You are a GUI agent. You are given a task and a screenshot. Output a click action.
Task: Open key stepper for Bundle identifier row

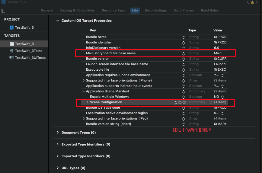pos(184,43)
